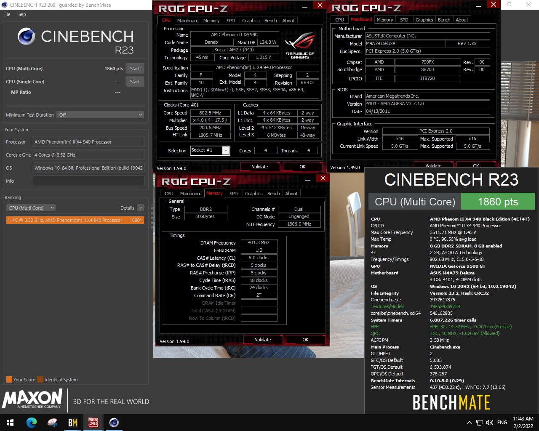Image resolution: width=539 pixels, height=431 pixels.
Task: Open the ROG CPU-Z taskbar icon
Action: pyautogui.click(x=93, y=422)
